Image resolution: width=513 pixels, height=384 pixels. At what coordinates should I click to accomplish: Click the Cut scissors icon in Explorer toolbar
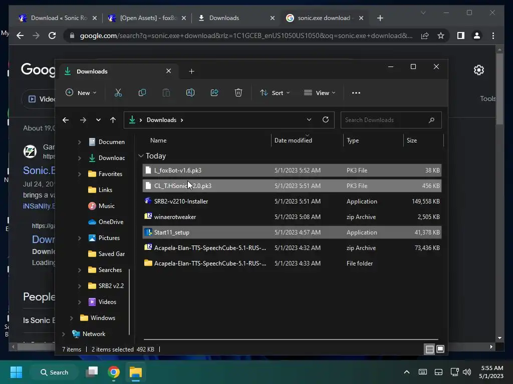pyautogui.click(x=118, y=92)
